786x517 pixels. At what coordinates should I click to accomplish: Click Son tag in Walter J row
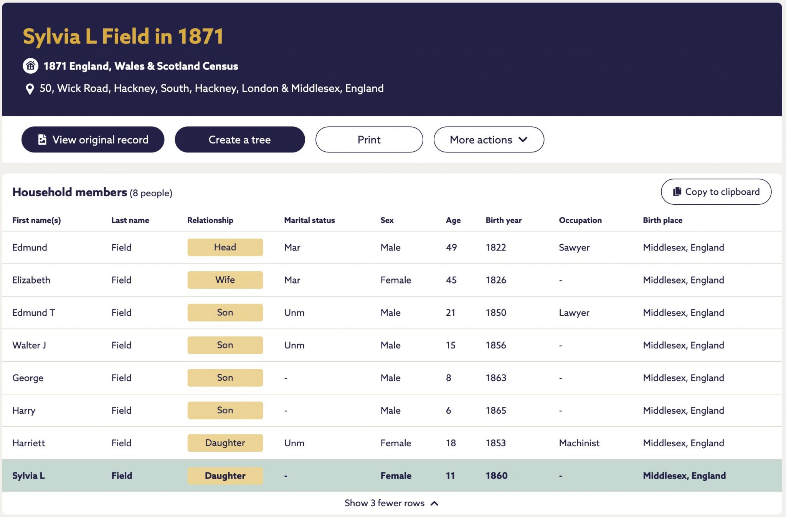225,345
